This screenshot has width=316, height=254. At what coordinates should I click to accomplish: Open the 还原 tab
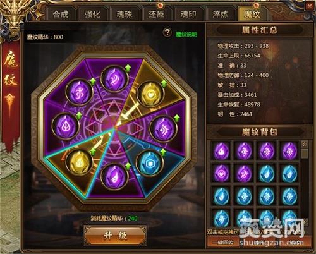pyautogui.click(x=156, y=14)
